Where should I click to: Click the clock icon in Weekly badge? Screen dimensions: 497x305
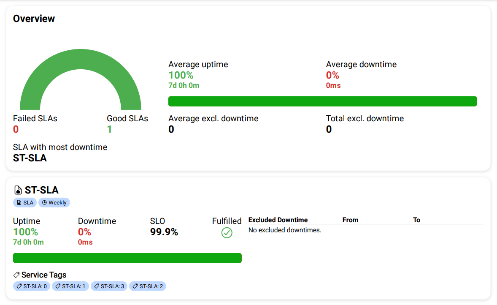[x=44, y=203]
